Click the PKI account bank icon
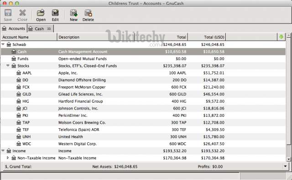This screenshot has width=292, height=180. coord(19,115)
